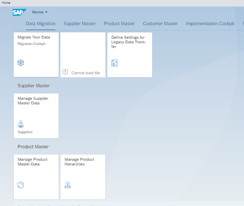Viewport: 244px width, 206px height.
Task: Switch to the Implementation Cockpit tab
Action: [210, 23]
